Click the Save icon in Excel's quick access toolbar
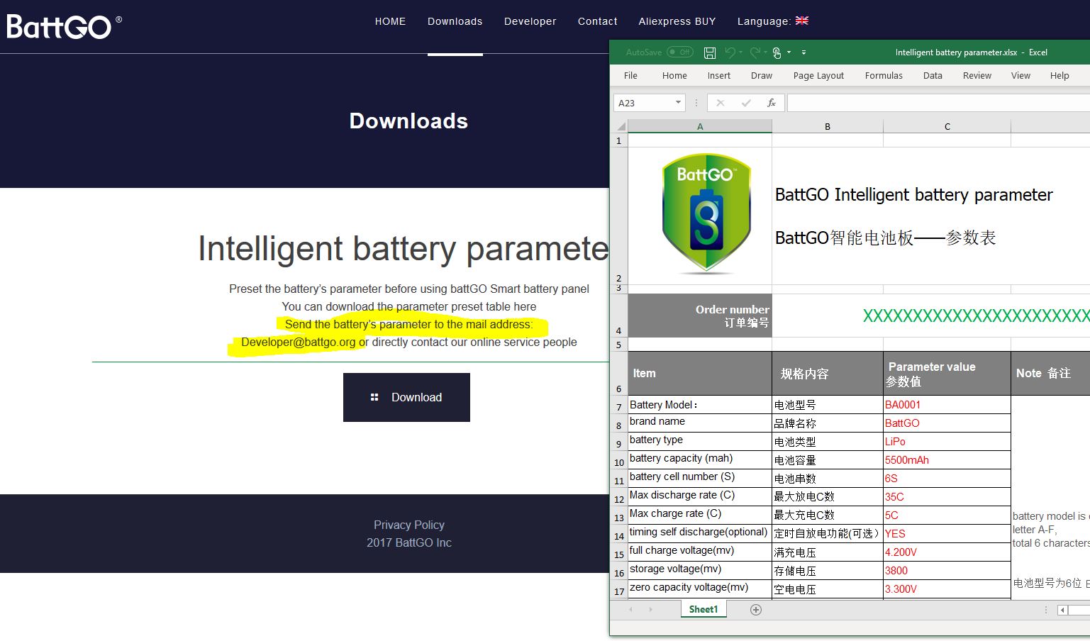The image size is (1090, 641). tap(709, 52)
